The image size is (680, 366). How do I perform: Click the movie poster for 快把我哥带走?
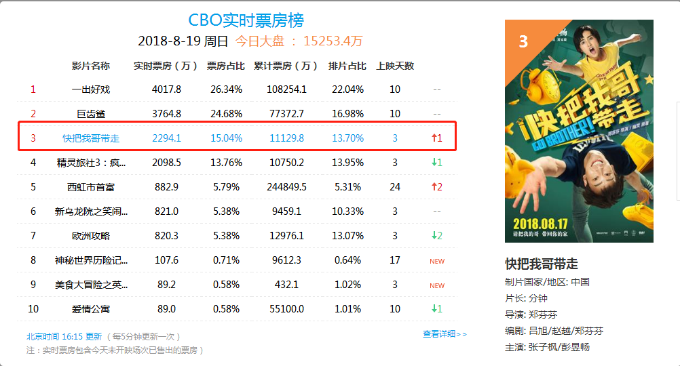[x=579, y=131]
